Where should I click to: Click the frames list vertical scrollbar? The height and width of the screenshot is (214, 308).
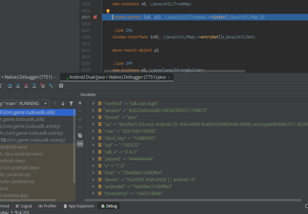pos(74,146)
